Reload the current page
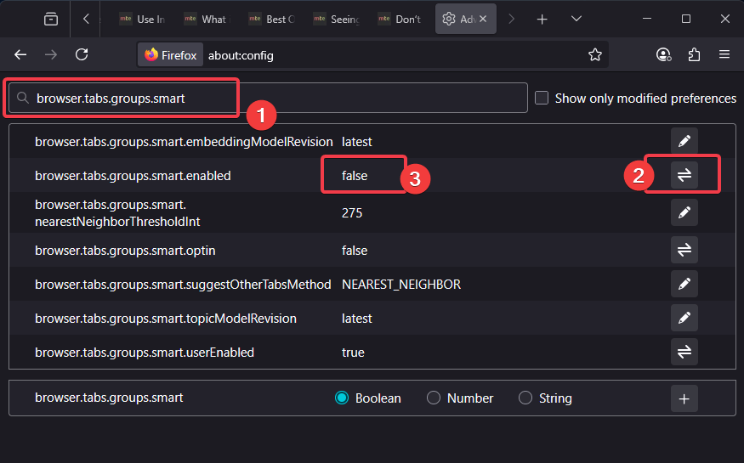Viewport: 744px width, 463px height. click(82, 54)
